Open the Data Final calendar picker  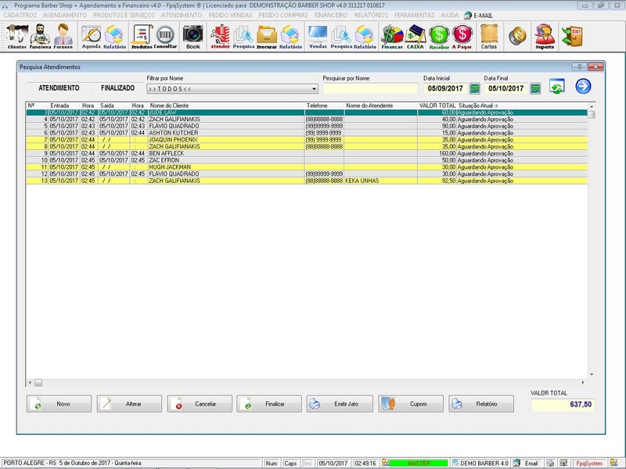tap(535, 88)
